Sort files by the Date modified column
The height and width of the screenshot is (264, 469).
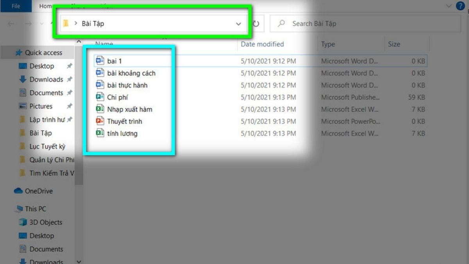coord(262,44)
